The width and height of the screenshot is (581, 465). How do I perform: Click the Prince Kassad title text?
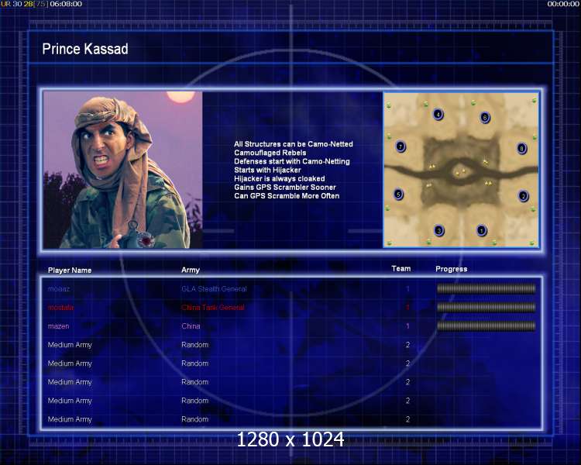[85, 49]
